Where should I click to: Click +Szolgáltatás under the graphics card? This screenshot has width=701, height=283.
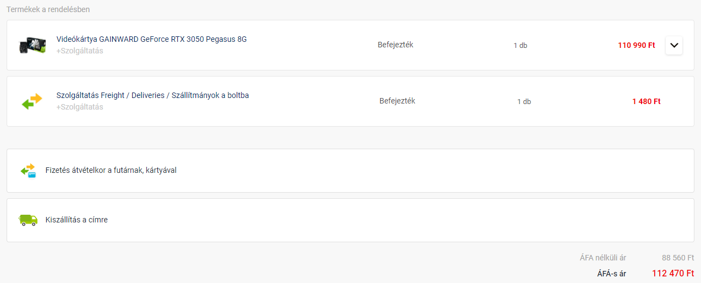point(80,51)
